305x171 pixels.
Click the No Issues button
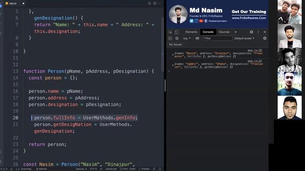pos(175,44)
